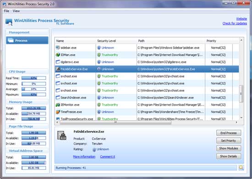Click the Memory Usage section header

click(27, 102)
